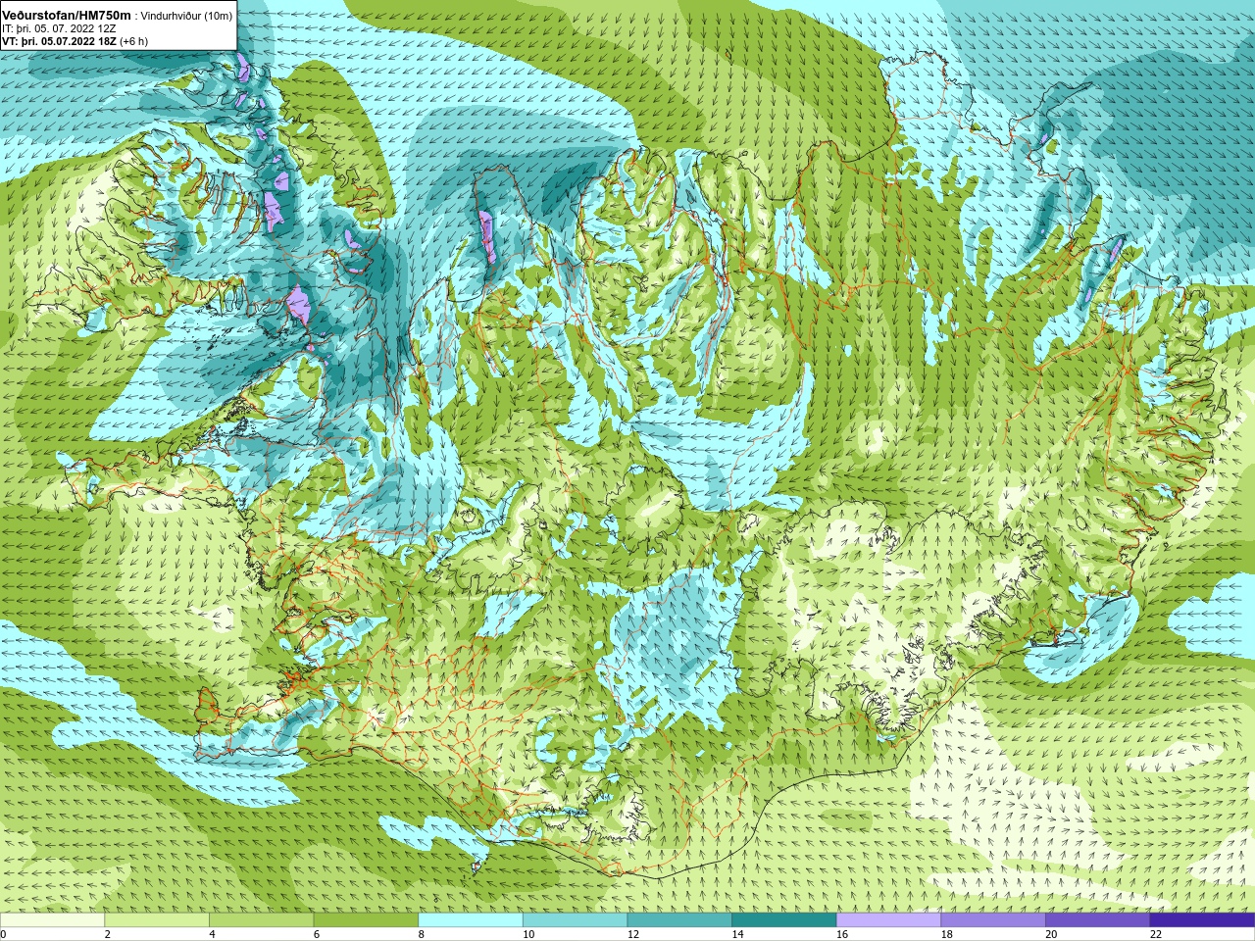Click the dark purple 20–22 legend swatch
The width and height of the screenshot is (1255, 941).
tap(1097, 920)
